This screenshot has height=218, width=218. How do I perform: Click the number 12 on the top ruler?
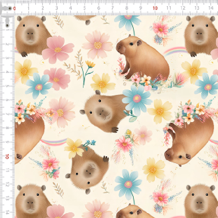(183, 8)
